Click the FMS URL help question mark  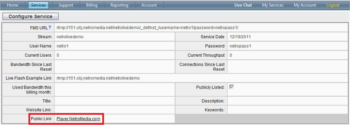click(x=50, y=27)
